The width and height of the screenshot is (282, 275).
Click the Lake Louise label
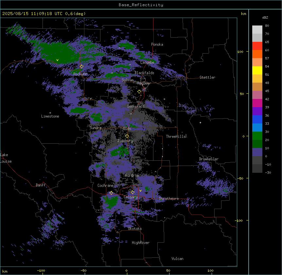(x=5, y=158)
